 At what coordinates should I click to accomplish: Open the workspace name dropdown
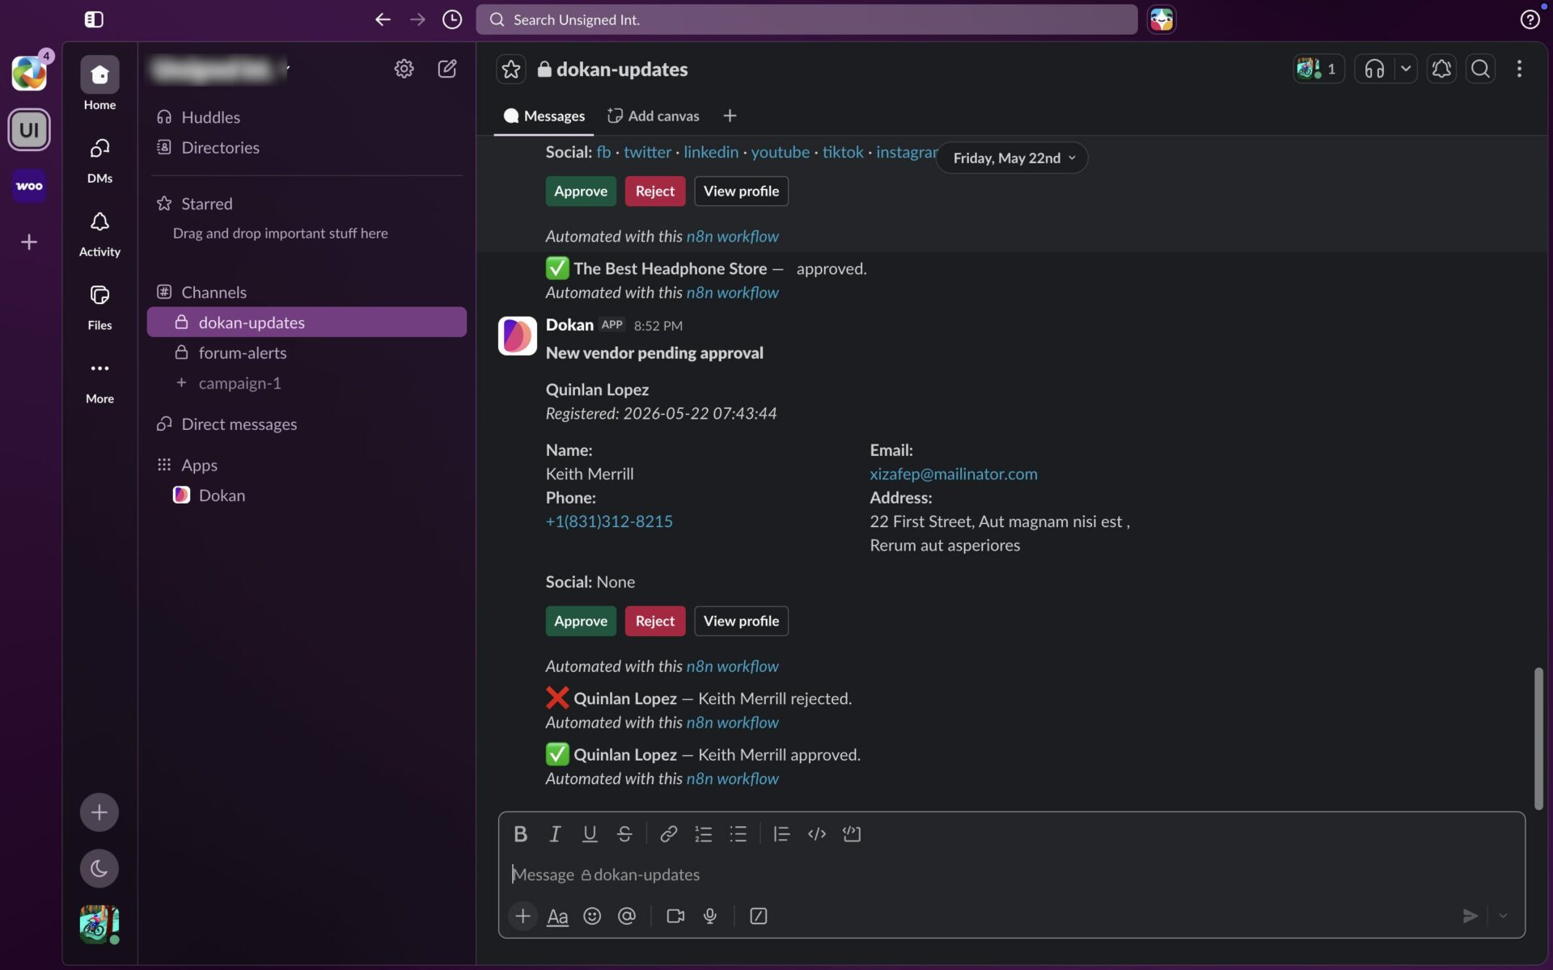click(220, 70)
